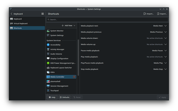
Task: Click the Apply button
Action: [x=162, y=97]
